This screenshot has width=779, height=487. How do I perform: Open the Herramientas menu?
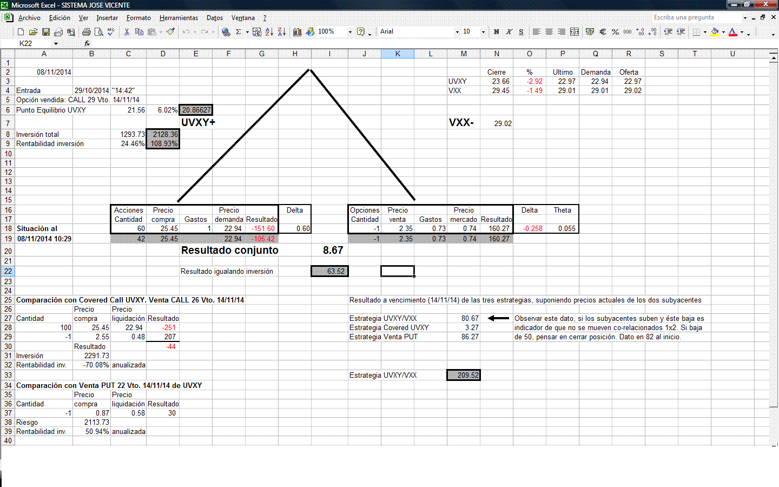pyautogui.click(x=179, y=18)
